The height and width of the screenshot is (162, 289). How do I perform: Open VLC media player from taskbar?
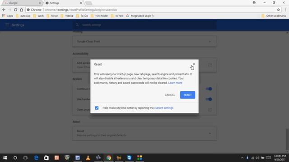[88, 158]
